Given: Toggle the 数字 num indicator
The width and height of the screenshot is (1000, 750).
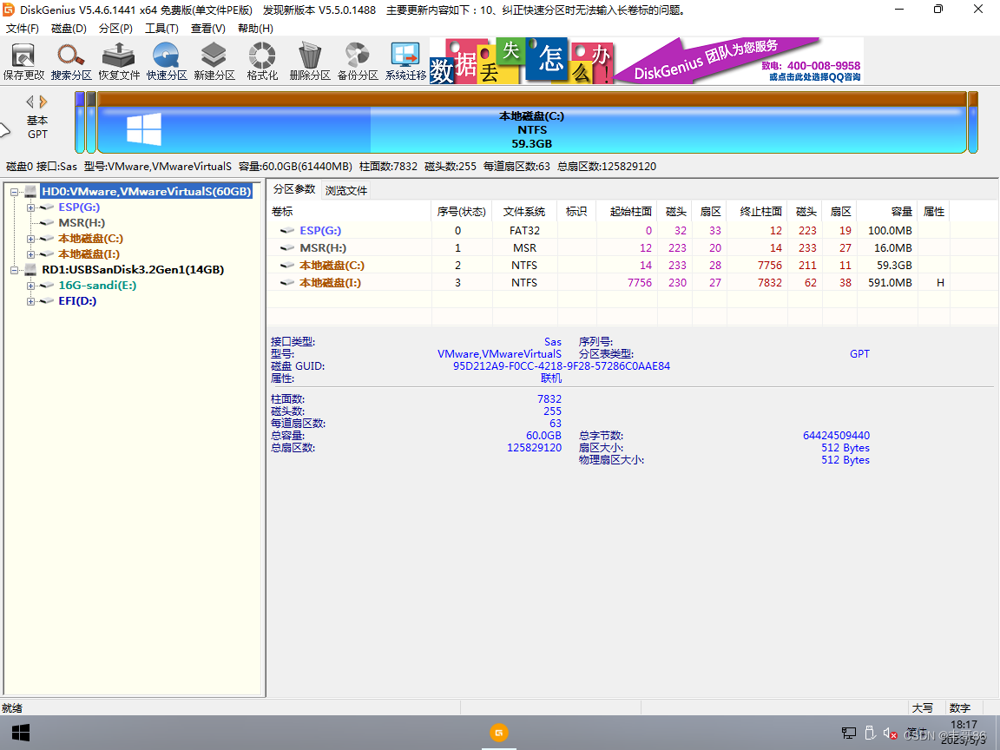Looking at the screenshot, I should click(x=960, y=707).
